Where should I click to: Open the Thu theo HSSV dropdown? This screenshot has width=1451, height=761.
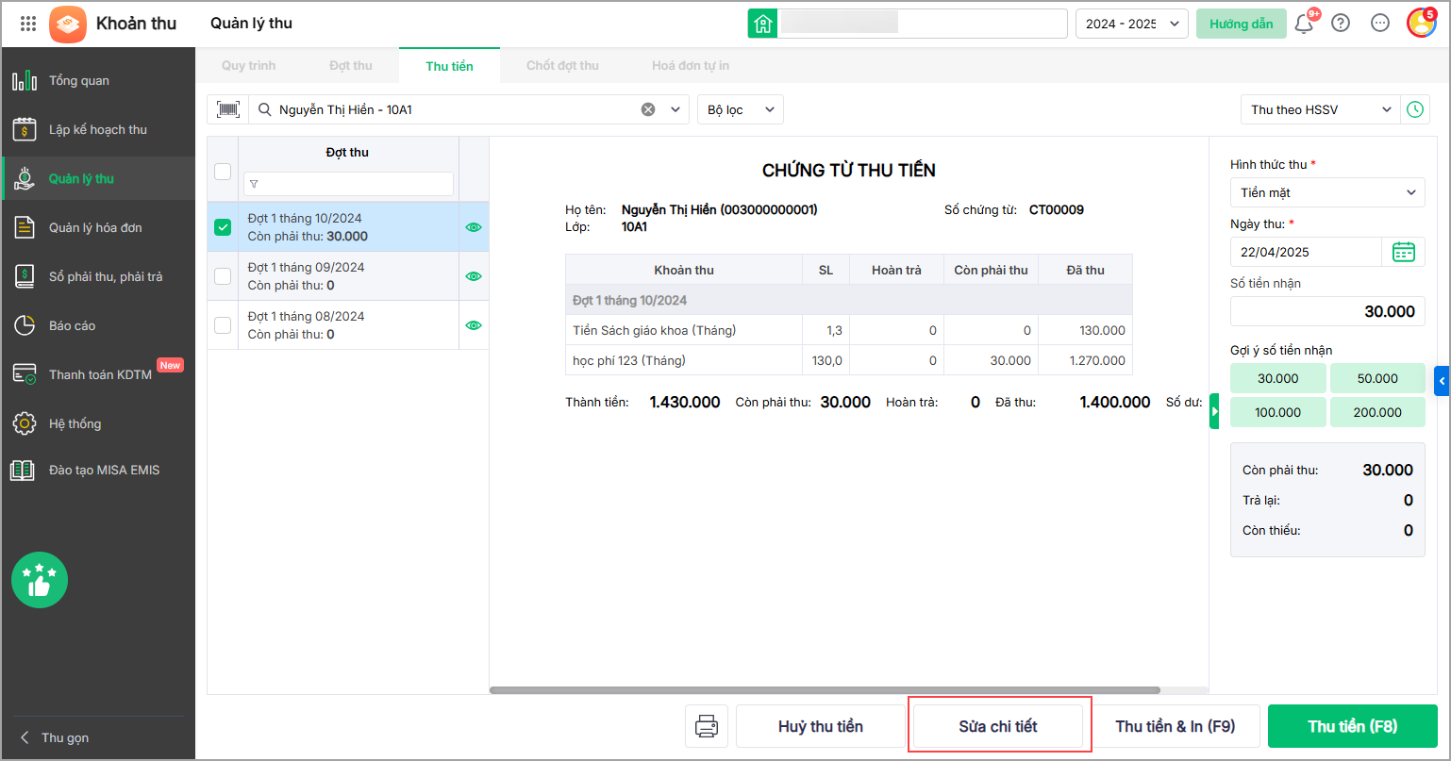[1321, 109]
